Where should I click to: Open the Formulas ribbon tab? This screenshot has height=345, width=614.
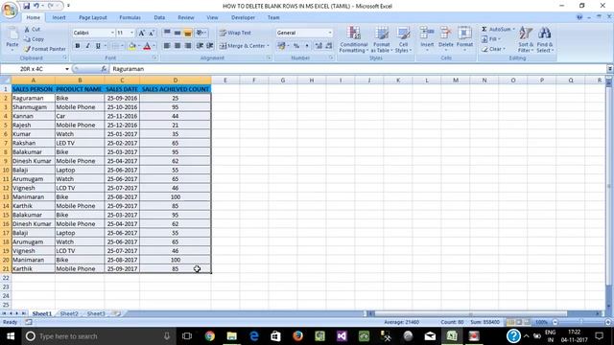pos(130,17)
